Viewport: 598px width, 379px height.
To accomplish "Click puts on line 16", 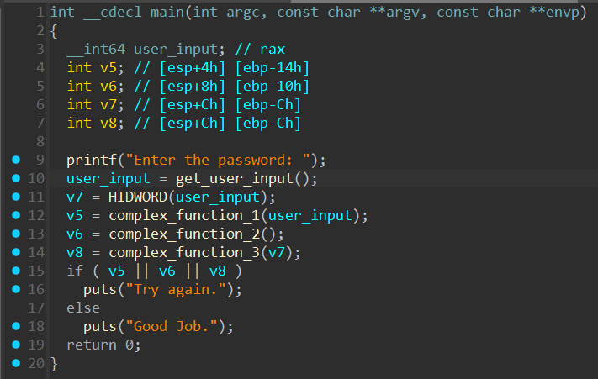I will coord(100,290).
